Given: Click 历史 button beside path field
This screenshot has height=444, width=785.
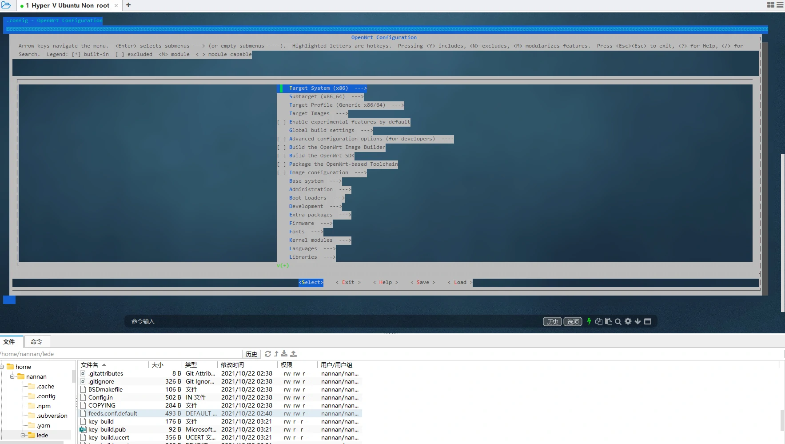Looking at the screenshot, I should (251, 354).
